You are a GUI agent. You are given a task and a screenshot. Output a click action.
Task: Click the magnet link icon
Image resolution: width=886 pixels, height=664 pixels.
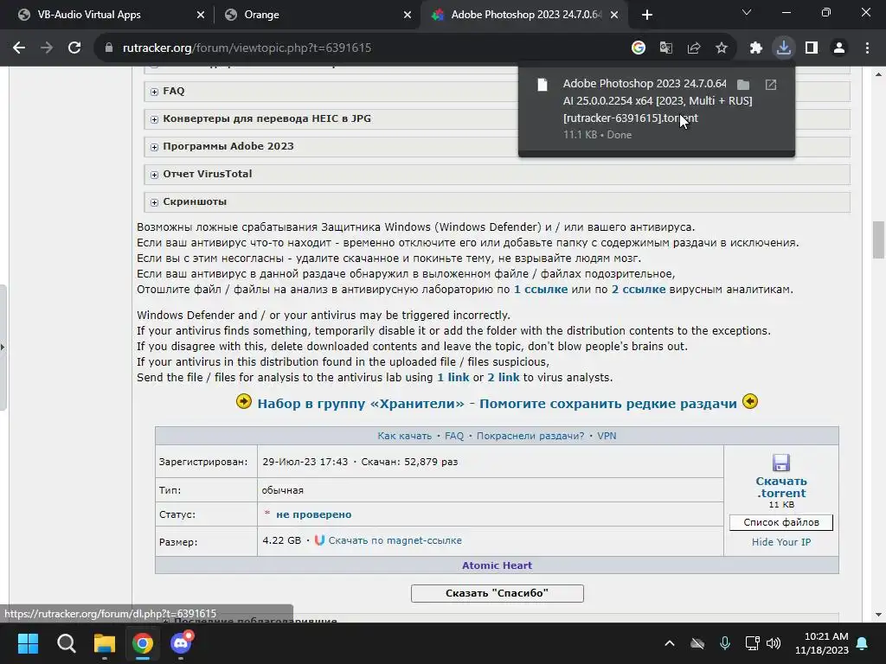pos(319,540)
